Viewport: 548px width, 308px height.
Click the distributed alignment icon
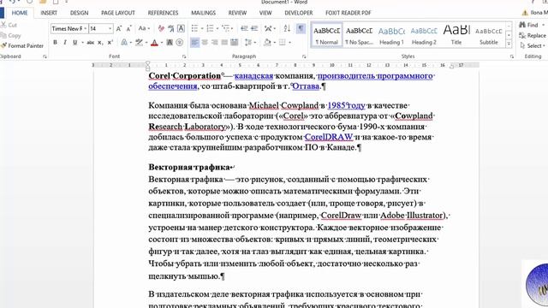tap(234, 43)
